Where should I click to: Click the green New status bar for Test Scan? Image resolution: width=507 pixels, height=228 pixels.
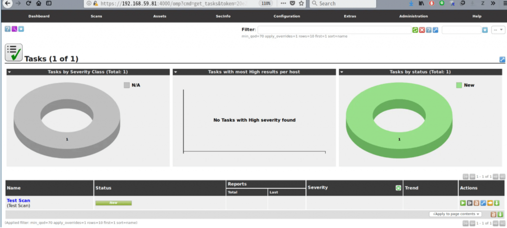pos(113,203)
